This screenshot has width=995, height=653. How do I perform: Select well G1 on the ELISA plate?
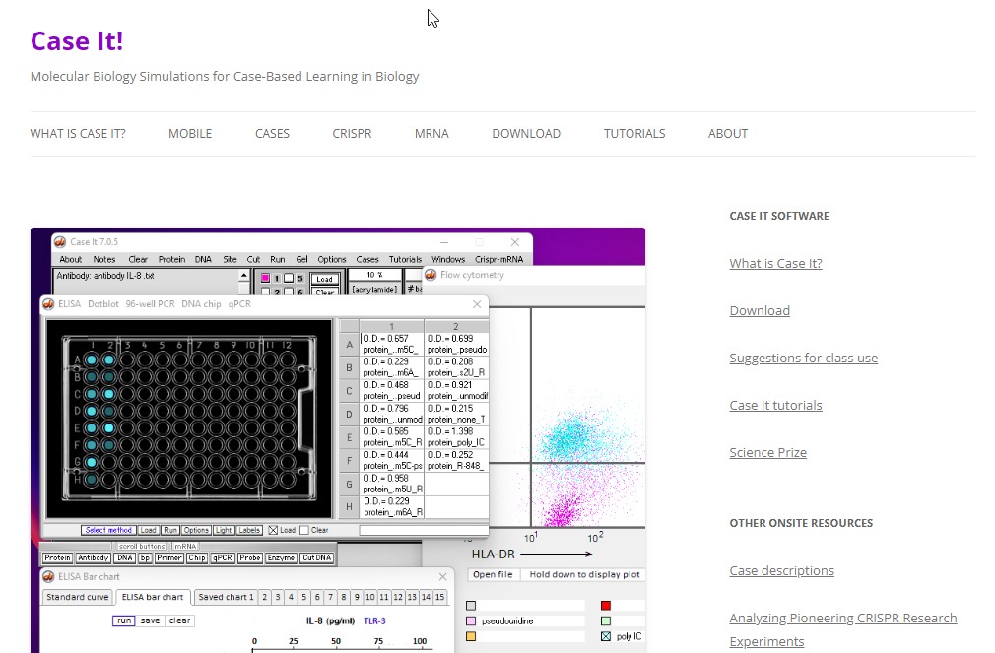click(91, 462)
